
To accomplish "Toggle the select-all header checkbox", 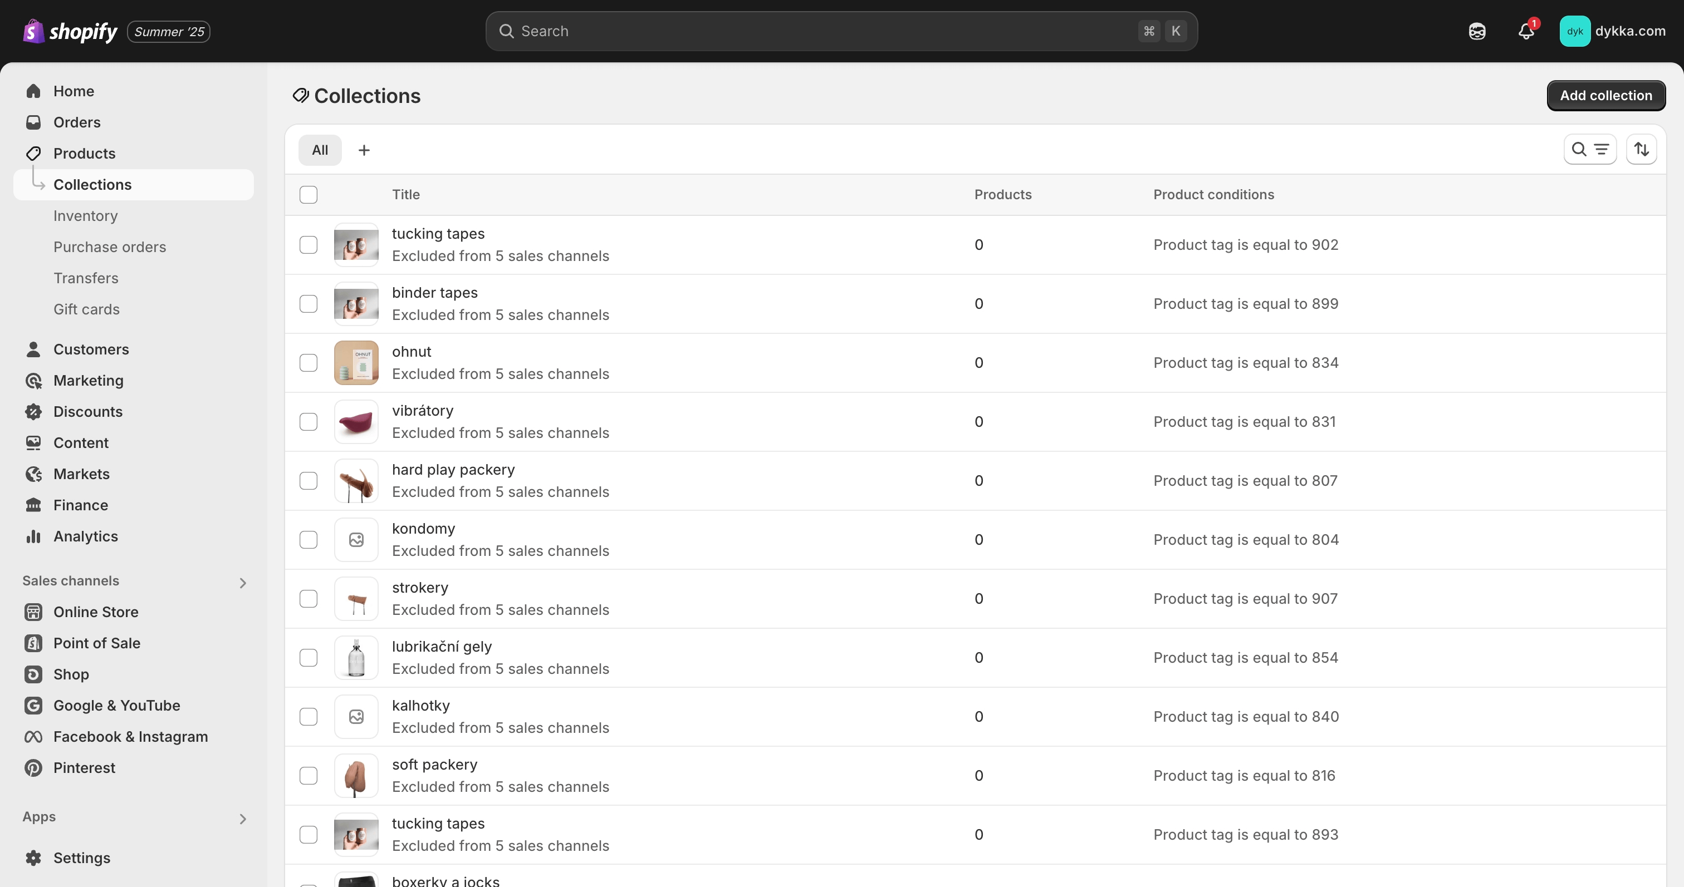I will click(x=308, y=195).
